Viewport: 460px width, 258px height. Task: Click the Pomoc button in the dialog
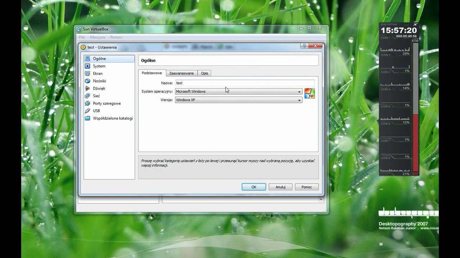point(307,187)
